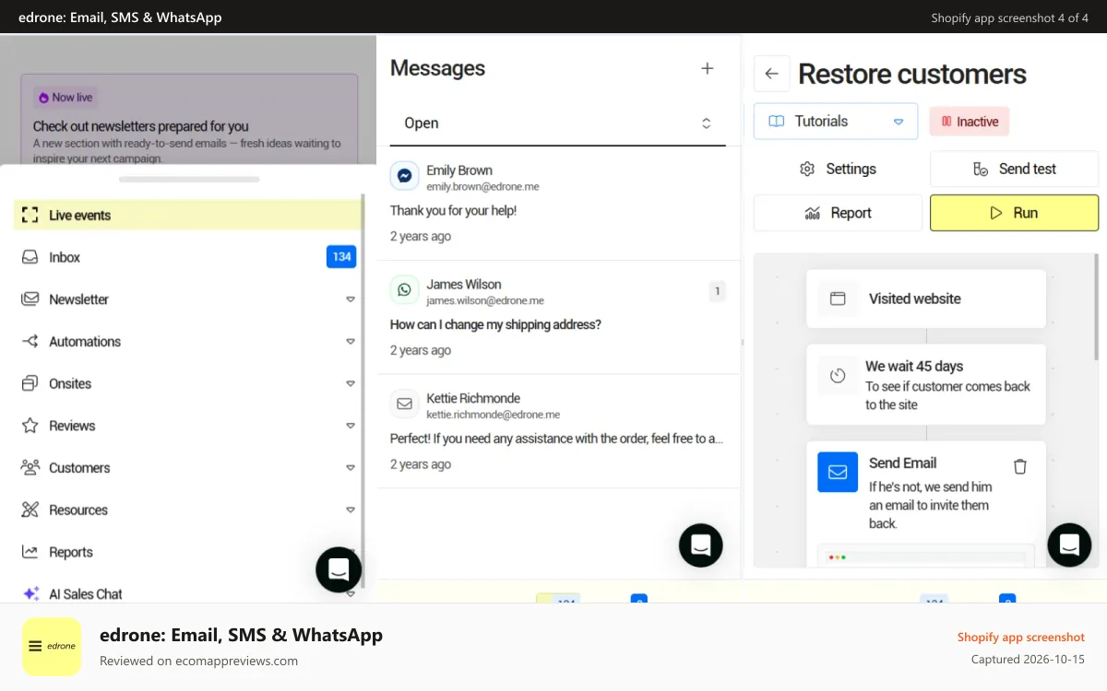
Task: Add a new message with plus icon
Action: point(708,68)
